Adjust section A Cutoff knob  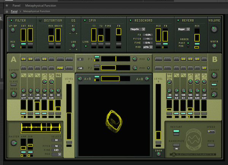(14, 76)
